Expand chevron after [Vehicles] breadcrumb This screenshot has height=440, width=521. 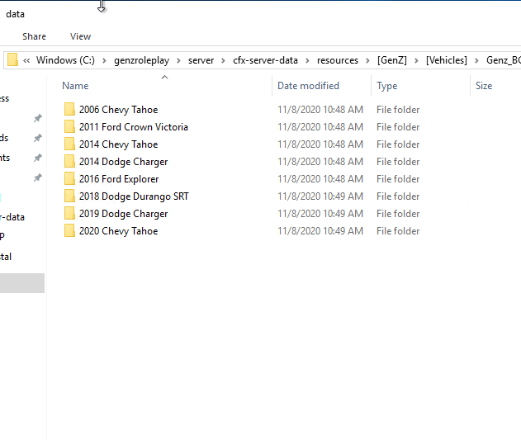click(476, 60)
